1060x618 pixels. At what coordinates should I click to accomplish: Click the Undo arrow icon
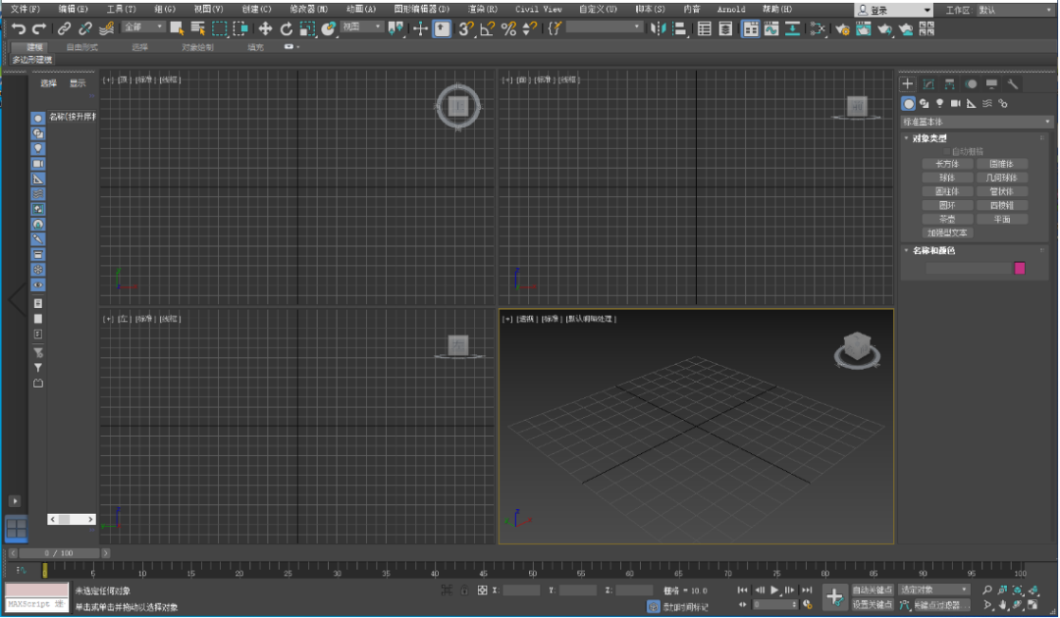point(19,28)
